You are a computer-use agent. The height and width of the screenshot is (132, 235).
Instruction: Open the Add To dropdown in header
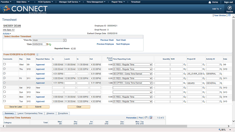pos(217,9)
